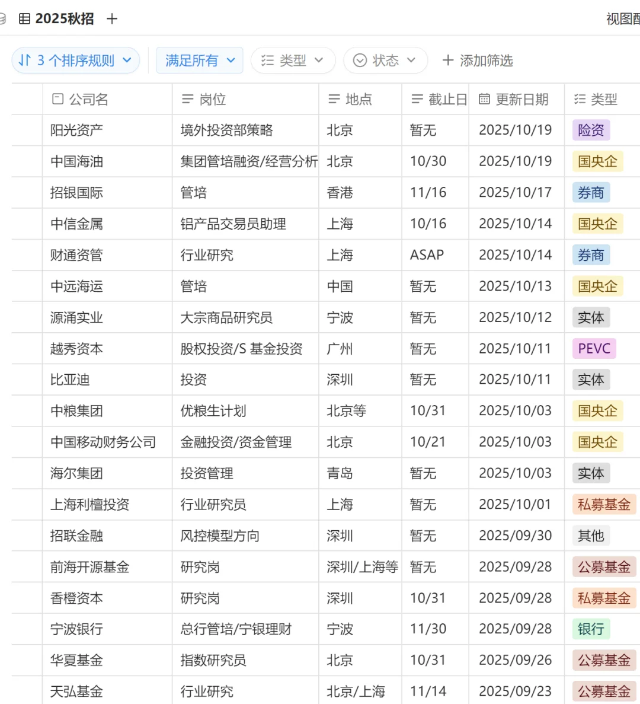
Task: Click the PEVC tag in 越秀资本 row
Action: 594,348
